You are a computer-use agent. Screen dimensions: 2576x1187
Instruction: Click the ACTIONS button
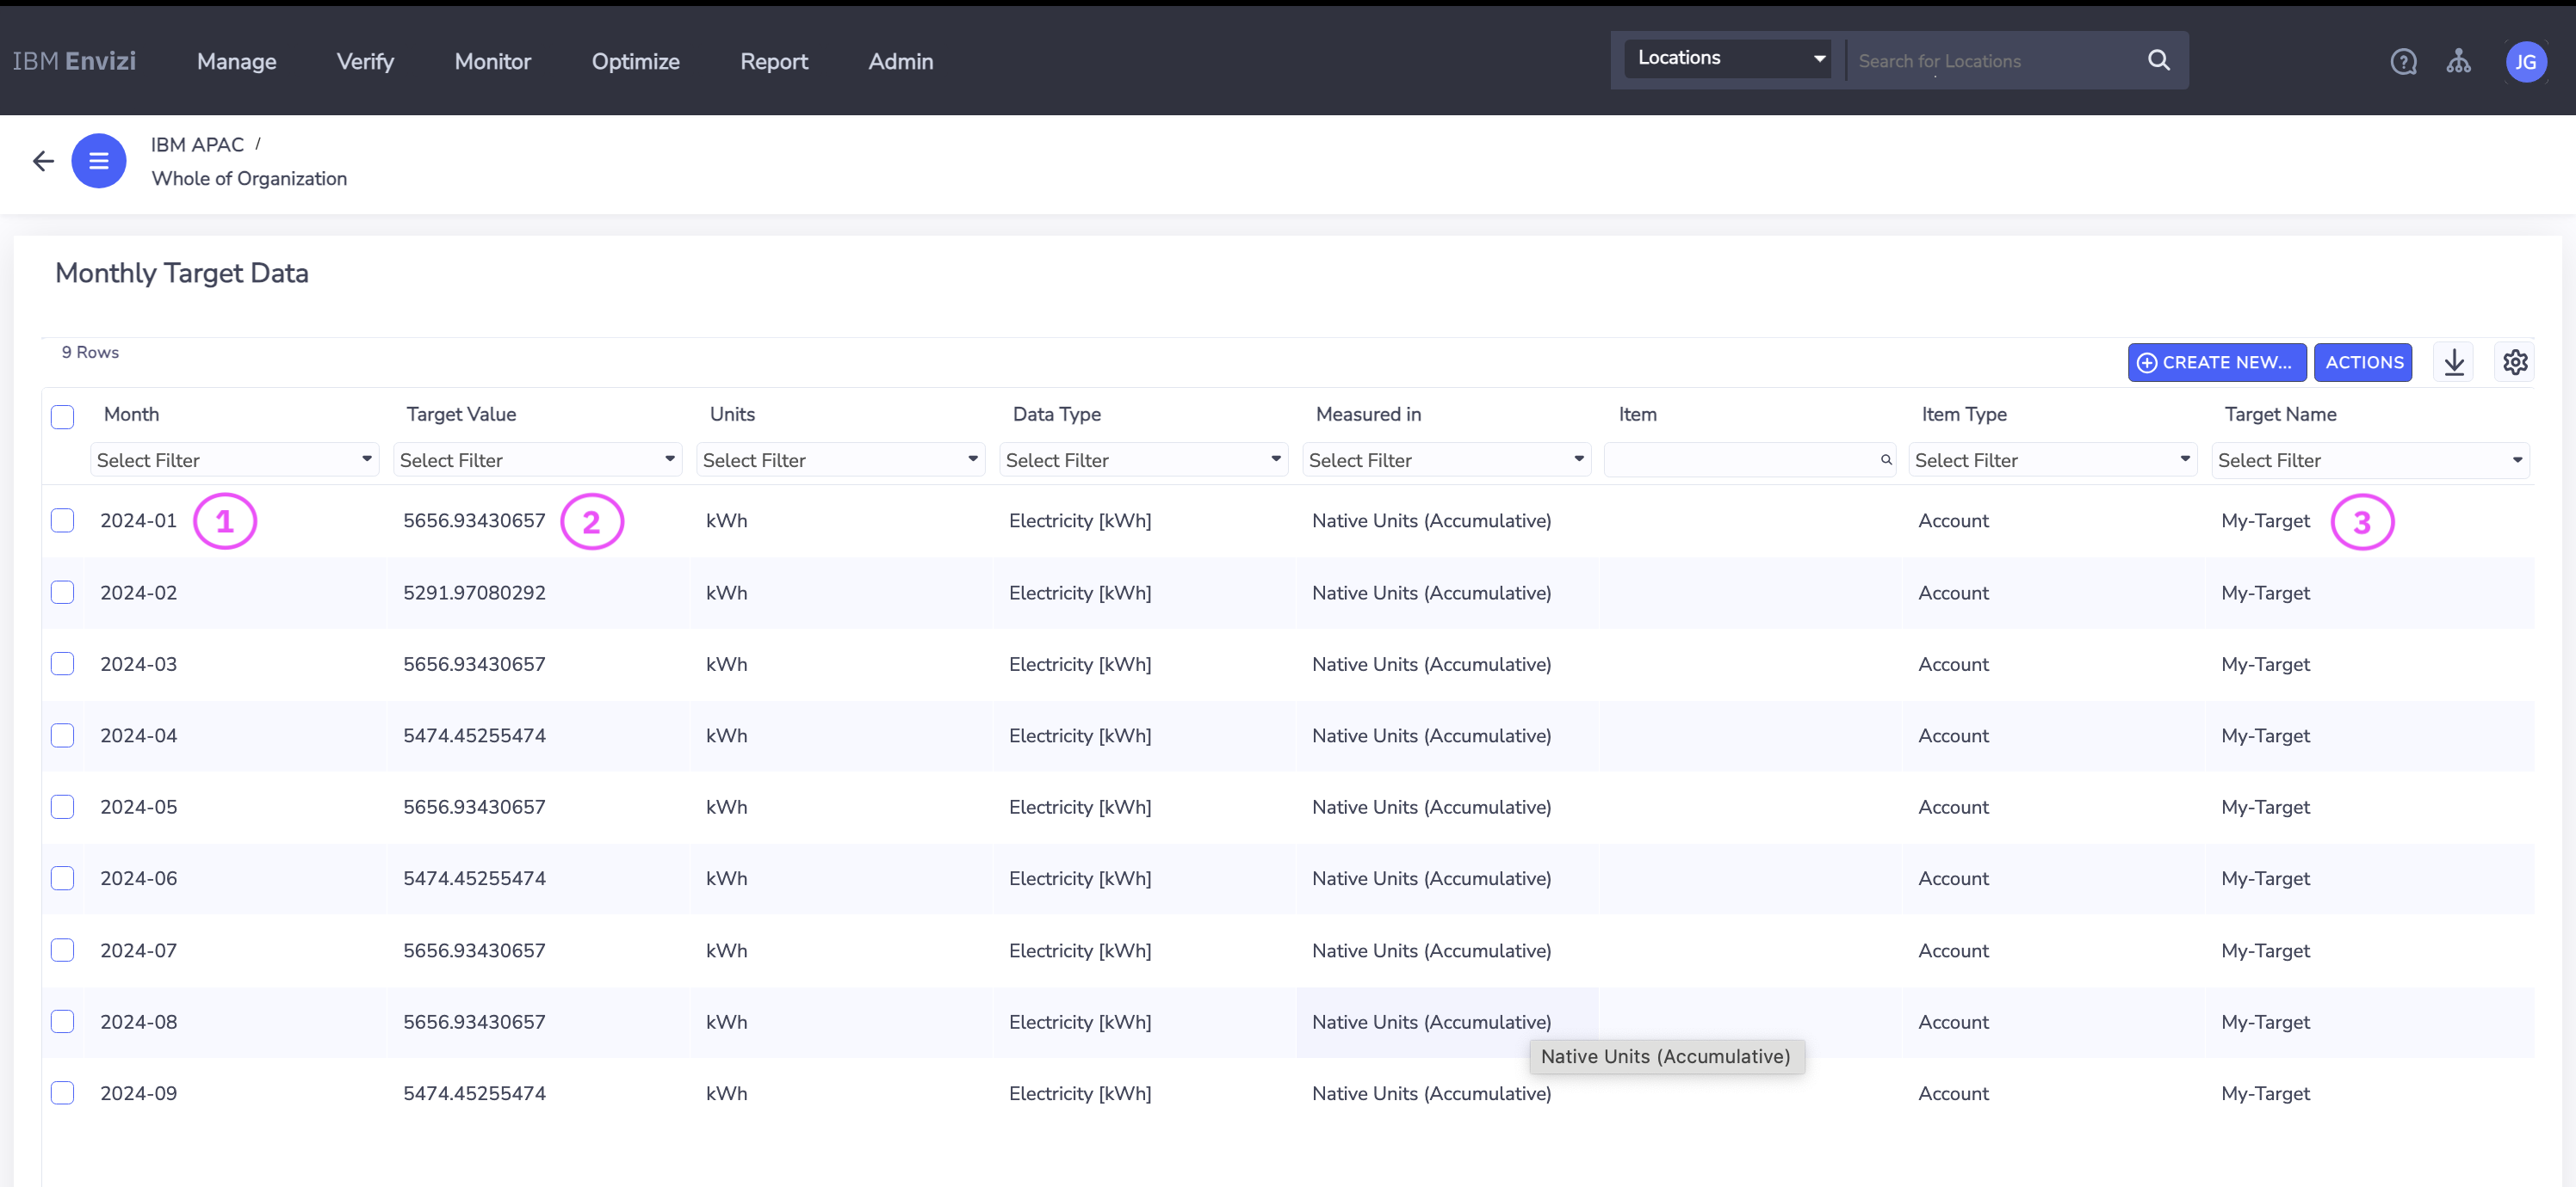click(2363, 362)
